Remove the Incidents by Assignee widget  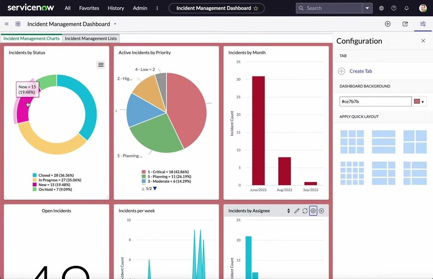(321, 211)
